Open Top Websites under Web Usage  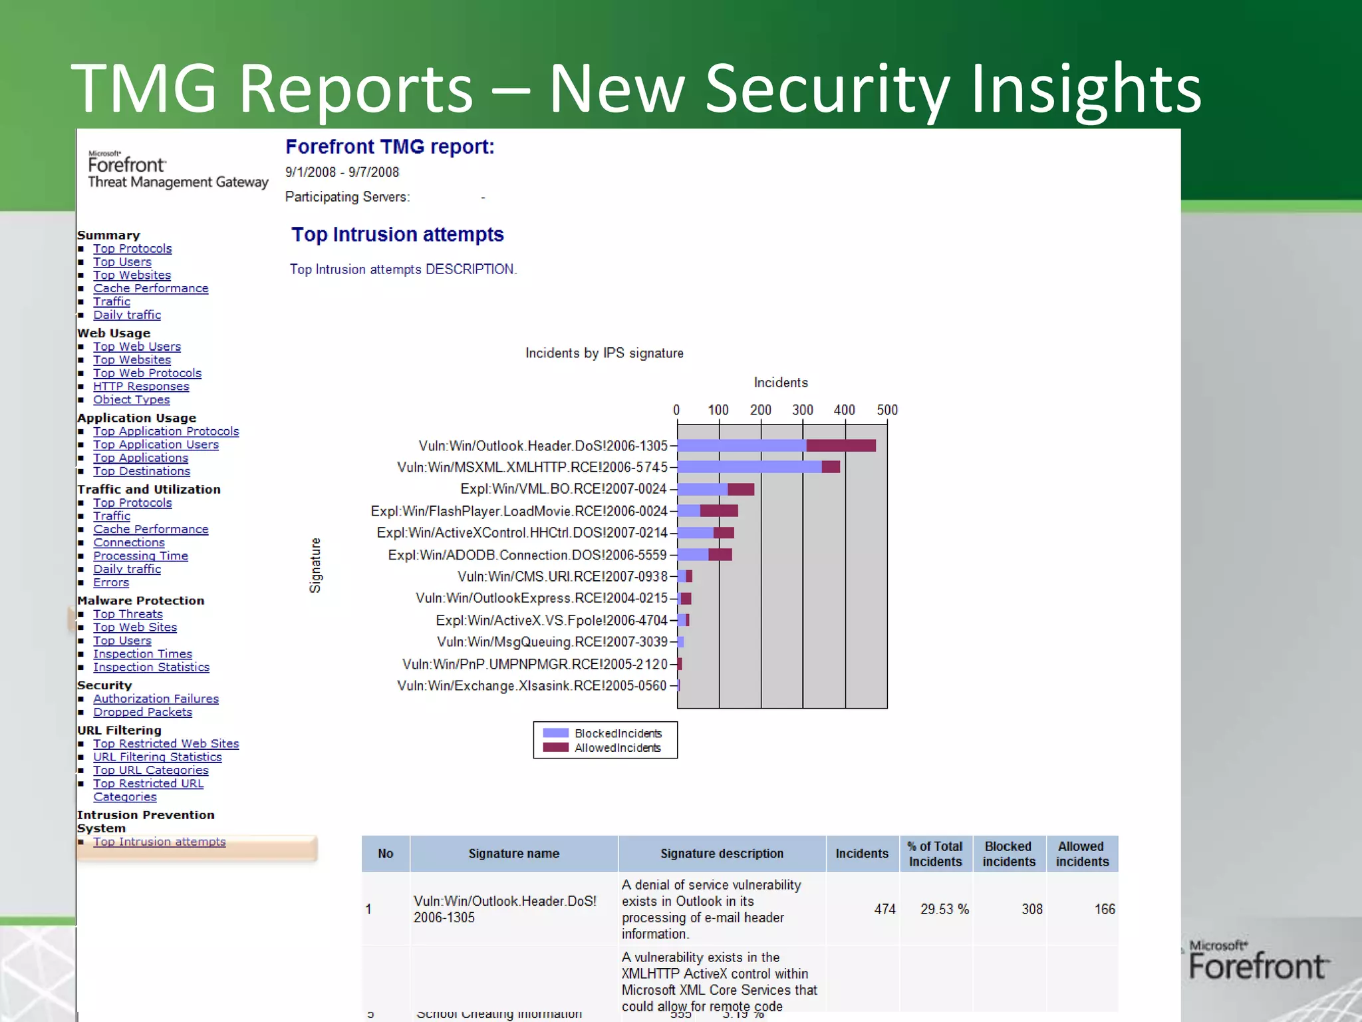pos(132,359)
